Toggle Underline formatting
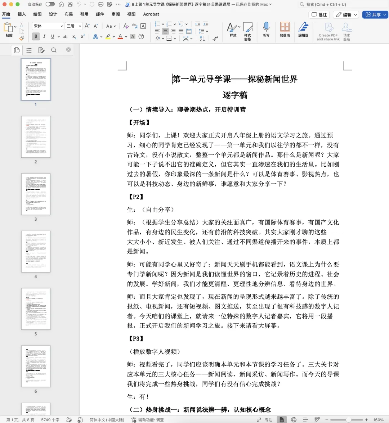This screenshot has height=423, width=389. tap(52, 36)
